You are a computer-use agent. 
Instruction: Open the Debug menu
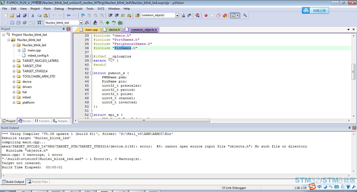click(59, 9)
